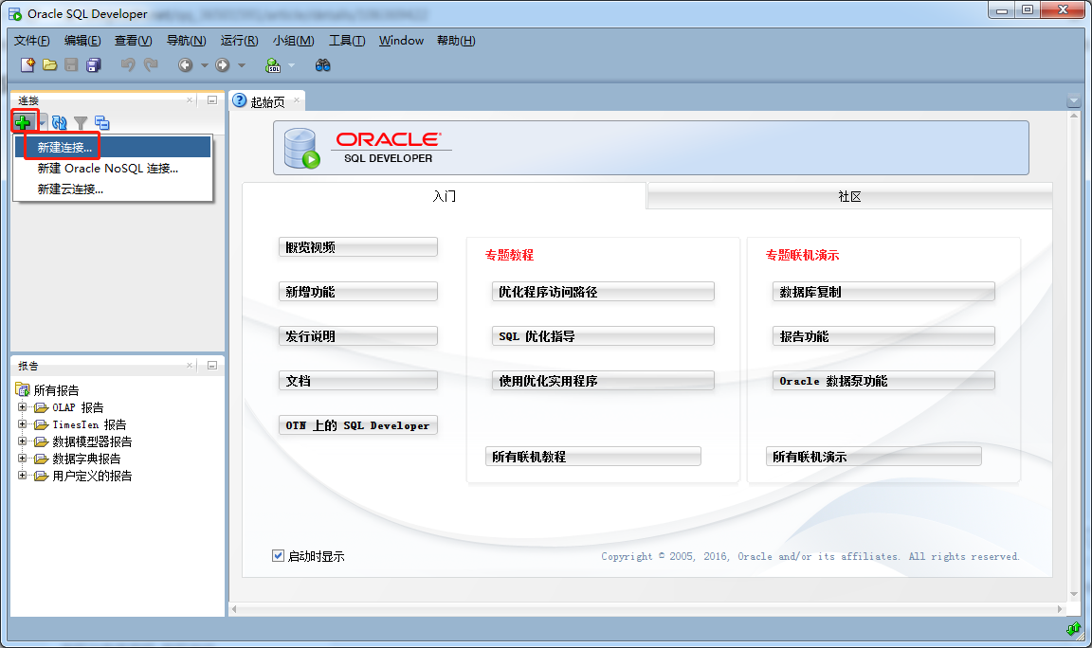Click the Open folder toolbar icon
1092x648 pixels.
point(49,64)
